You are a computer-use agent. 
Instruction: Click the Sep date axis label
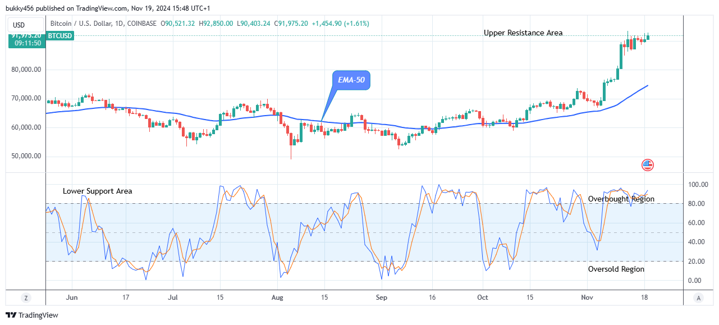tap(382, 297)
